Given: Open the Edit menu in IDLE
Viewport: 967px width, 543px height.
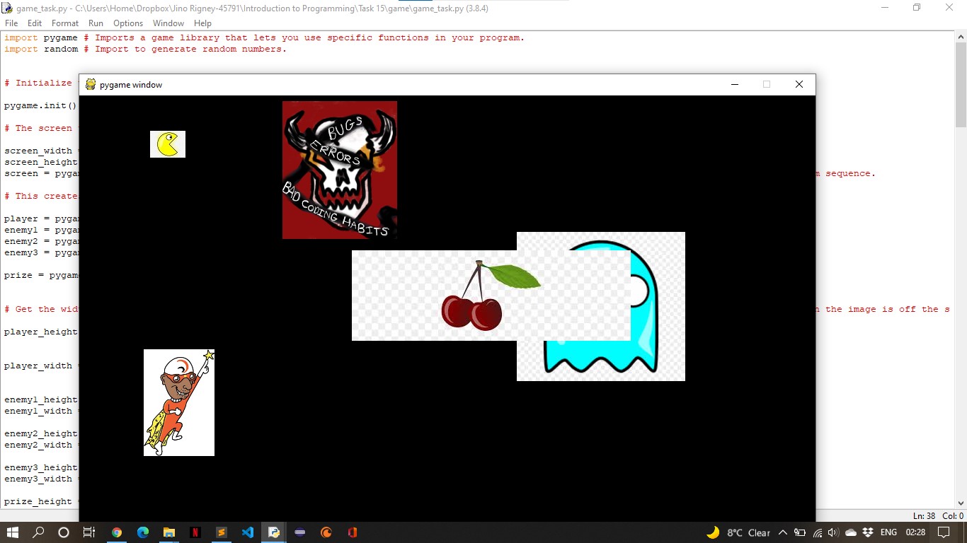Looking at the screenshot, I should click(35, 23).
